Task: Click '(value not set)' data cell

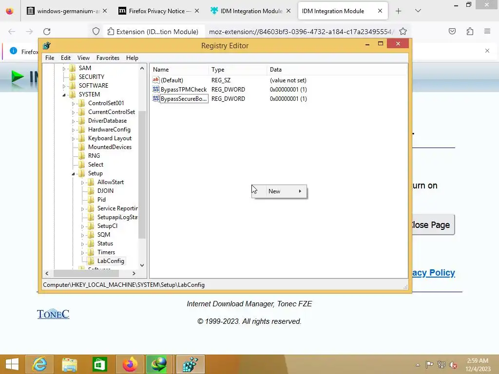Action: (288, 80)
